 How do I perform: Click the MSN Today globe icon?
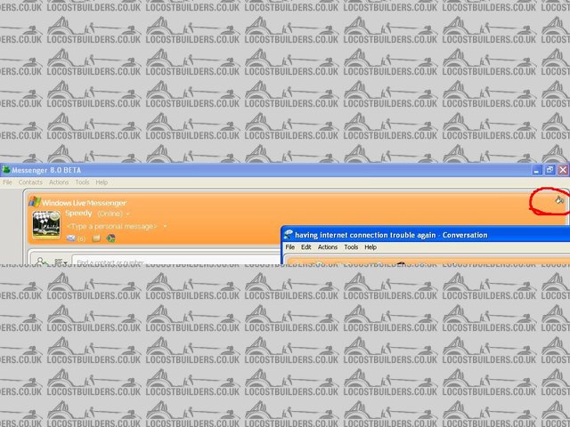point(111,238)
